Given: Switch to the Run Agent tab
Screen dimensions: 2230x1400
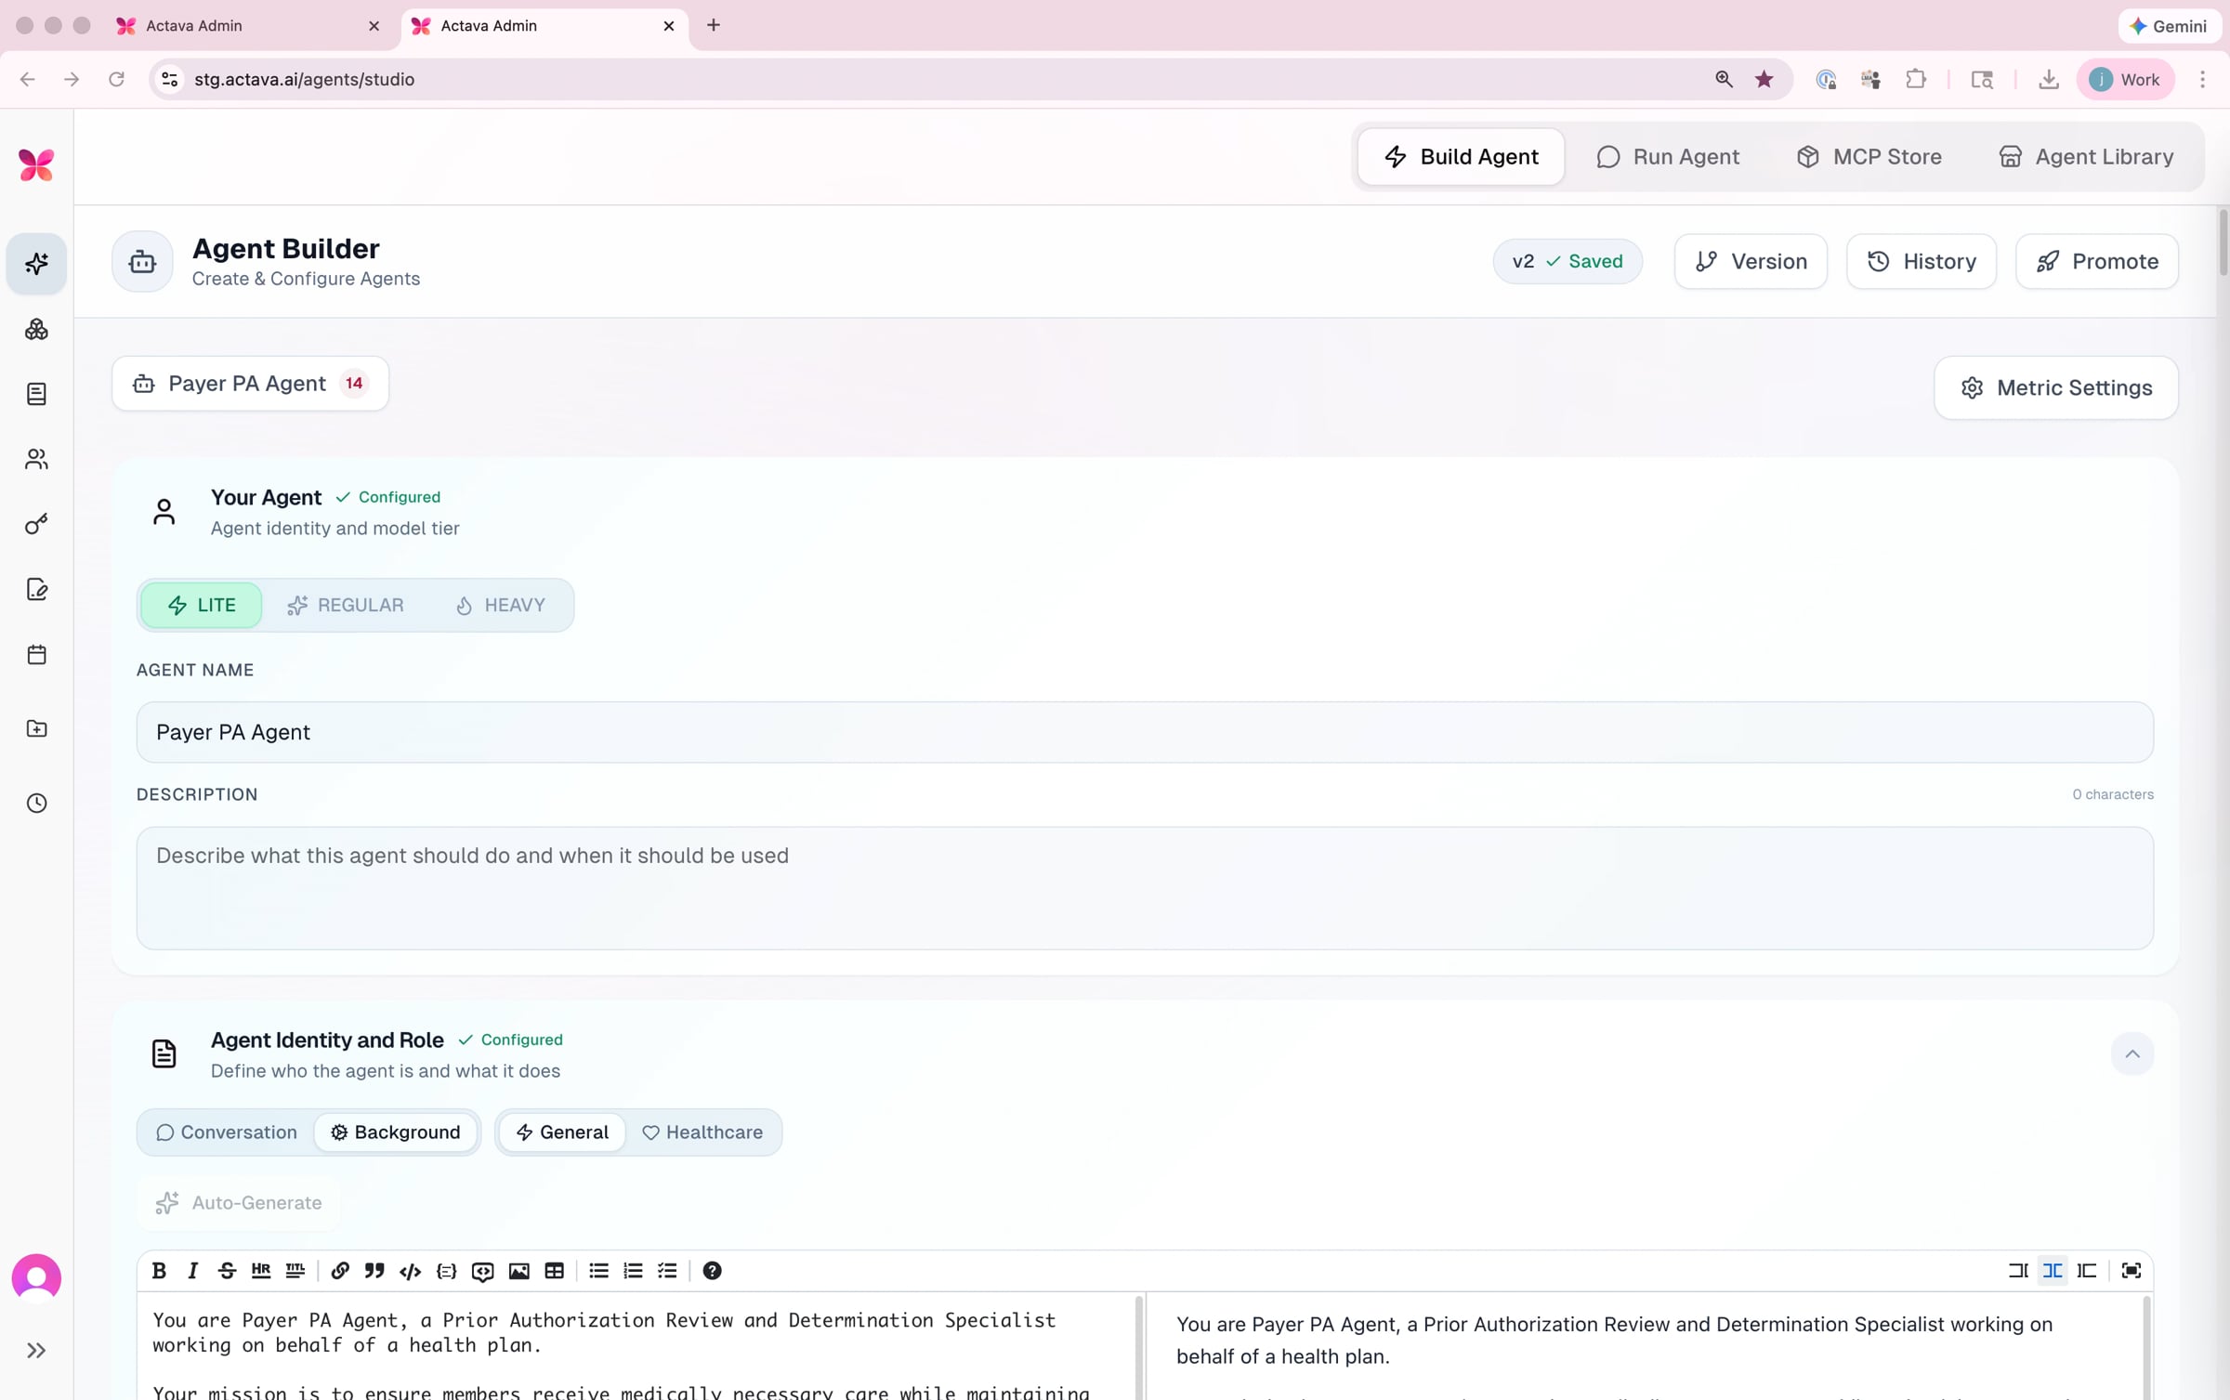Looking at the screenshot, I should click(1667, 156).
